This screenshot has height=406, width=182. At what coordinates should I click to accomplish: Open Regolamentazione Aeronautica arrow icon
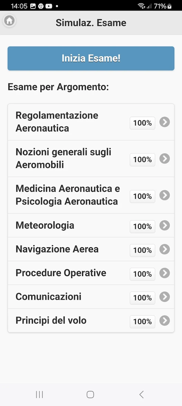tap(165, 122)
